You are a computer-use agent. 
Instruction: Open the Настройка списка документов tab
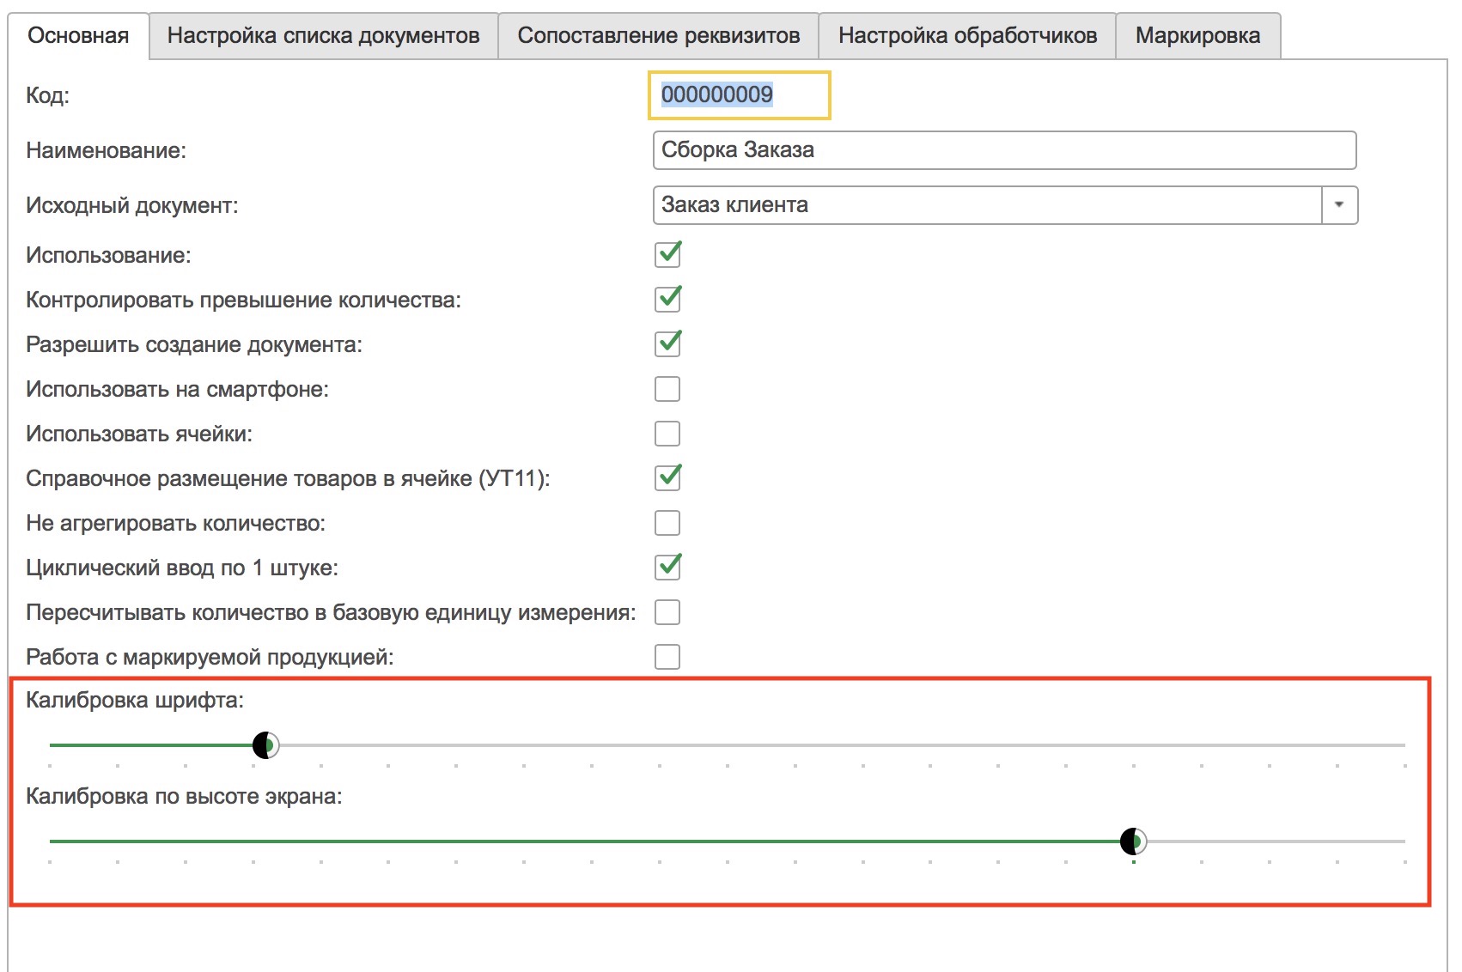click(323, 35)
